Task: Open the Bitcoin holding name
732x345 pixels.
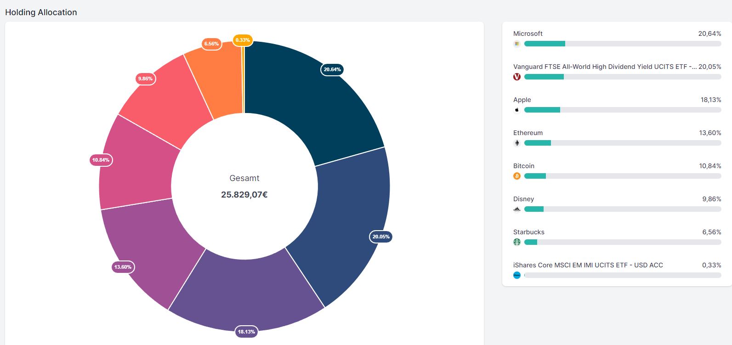Action: tap(524, 166)
